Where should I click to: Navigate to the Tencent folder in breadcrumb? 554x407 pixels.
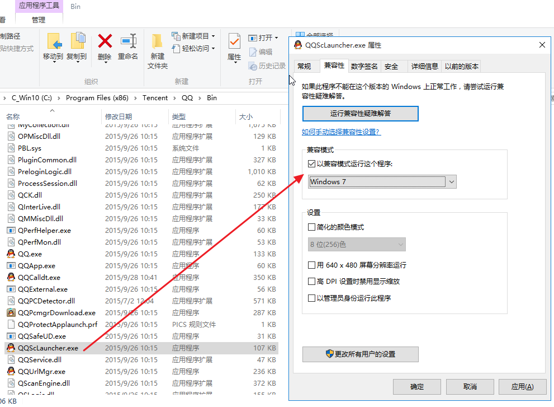click(x=155, y=98)
